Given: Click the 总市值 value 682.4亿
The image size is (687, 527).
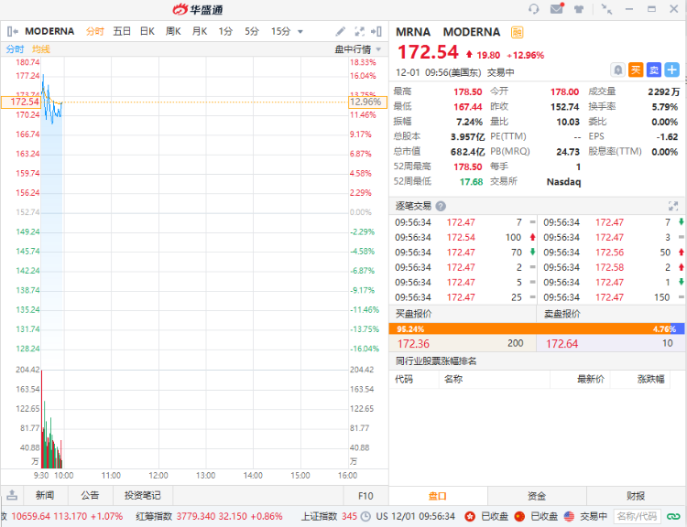Looking at the screenshot, I should (x=467, y=152).
